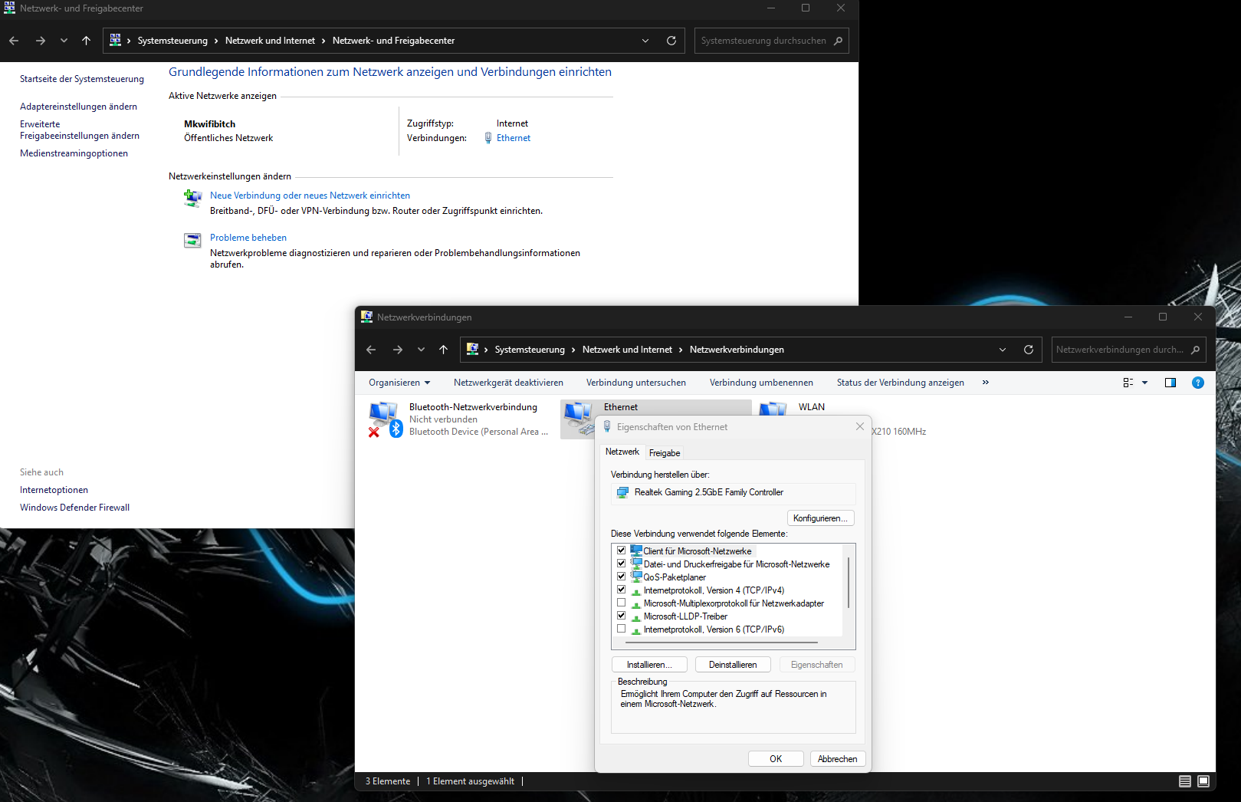Image resolution: width=1241 pixels, height=802 pixels.
Task: Select the WLAN adapter icon
Action: 773,409
